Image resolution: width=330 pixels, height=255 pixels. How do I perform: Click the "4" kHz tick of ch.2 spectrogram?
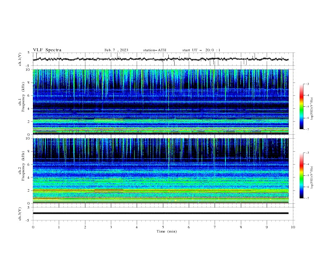(x=29, y=177)
